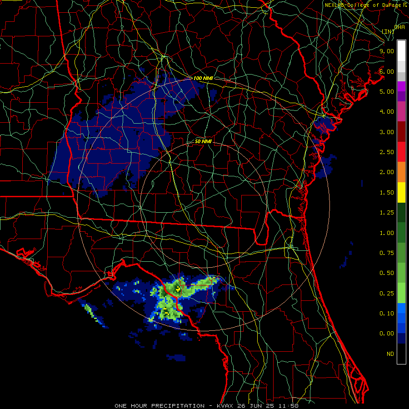Click the "0.75" legend value
The height and width of the screenshot is (409, 409).
pyautogui.click(x=387, y=253)
